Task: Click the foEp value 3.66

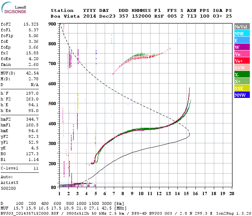Action: pyautogui.click(x=33, y=48)
